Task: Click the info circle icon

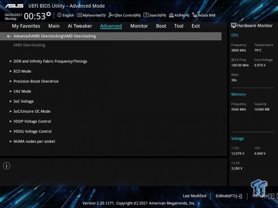Action: 7,166
